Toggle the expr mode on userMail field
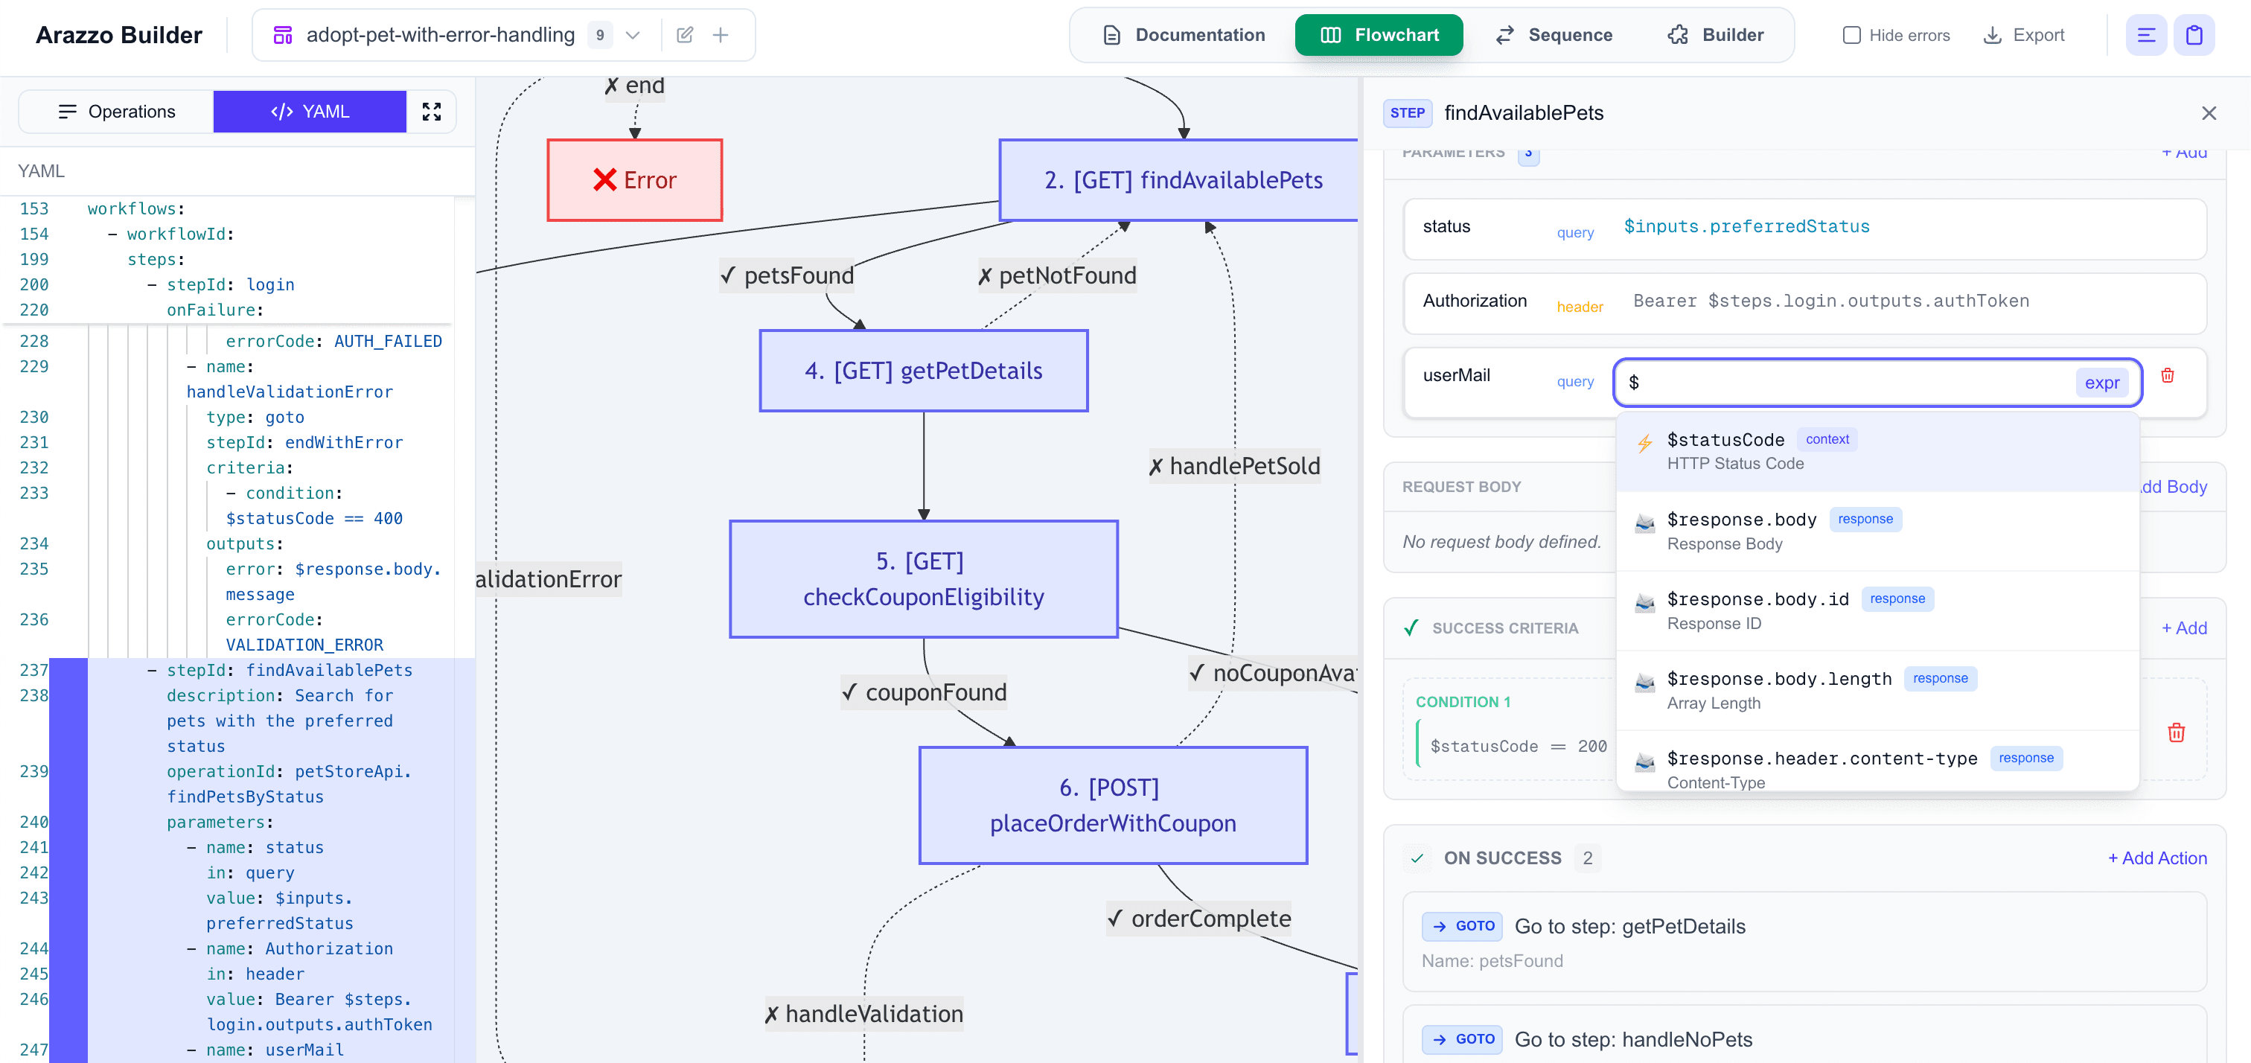Image resolution: width=2251 pixels, height=1063 pixels. 2102,382
